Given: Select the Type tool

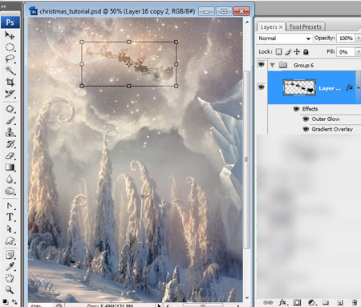Looking at the screenshot, I should pos(10,217).
